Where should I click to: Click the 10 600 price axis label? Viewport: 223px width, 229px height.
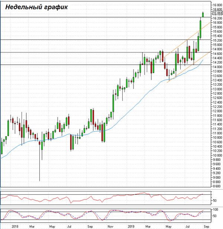[217, 142]
